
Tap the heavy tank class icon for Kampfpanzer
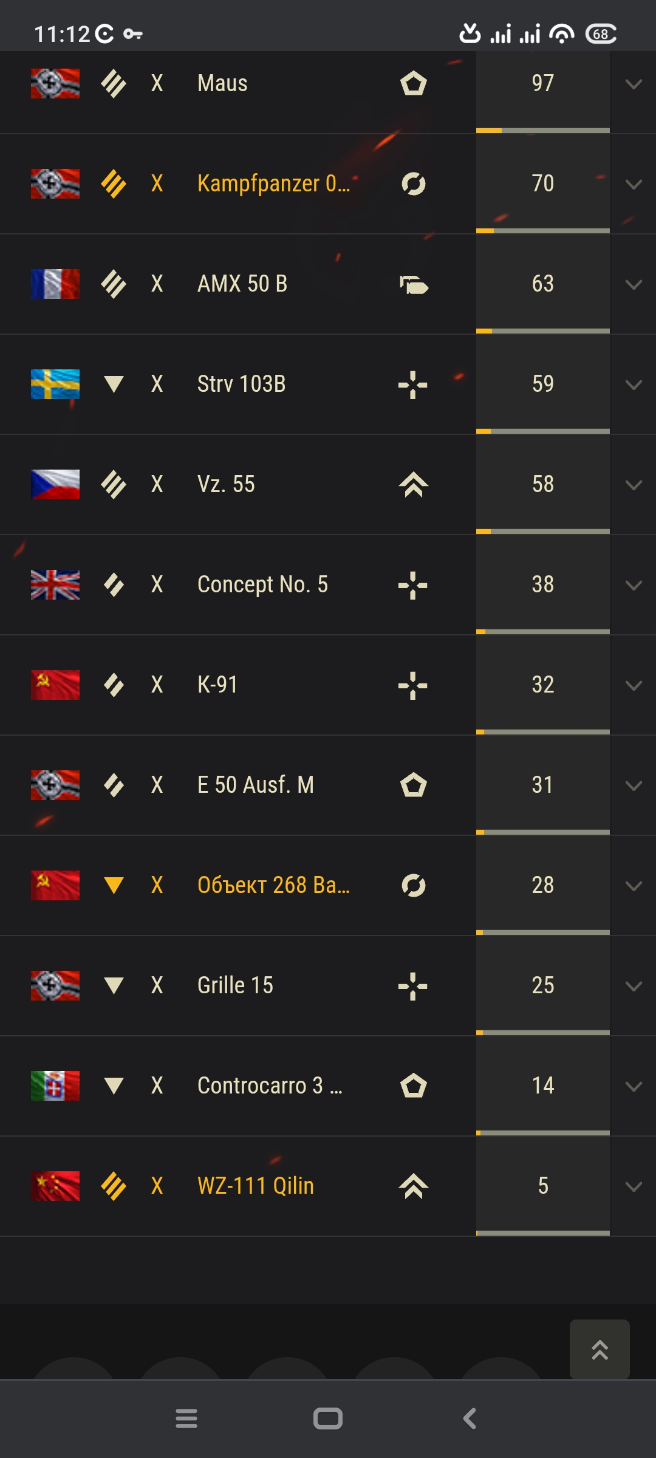click(x=114, y=183)
